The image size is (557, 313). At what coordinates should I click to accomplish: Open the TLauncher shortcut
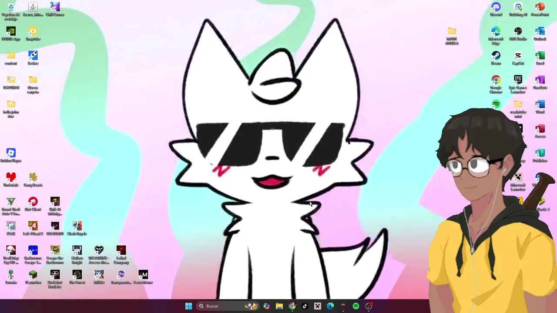click(x=33, y=277)
